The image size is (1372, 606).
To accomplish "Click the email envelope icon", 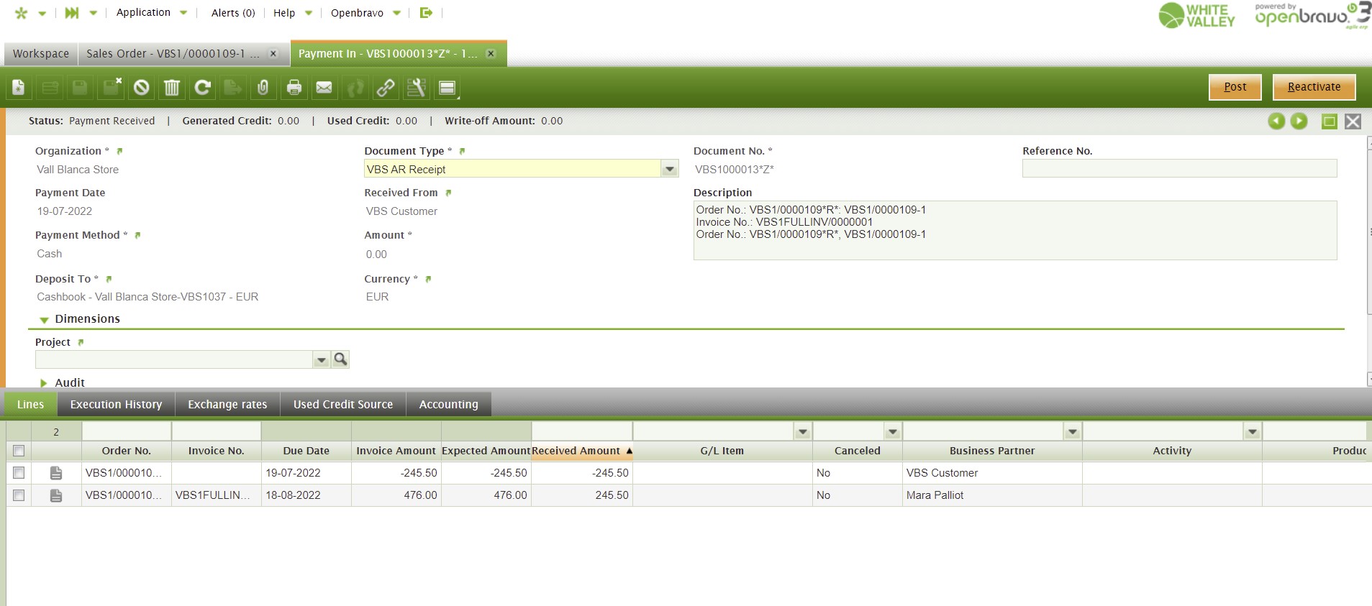I will coord(324,88).
